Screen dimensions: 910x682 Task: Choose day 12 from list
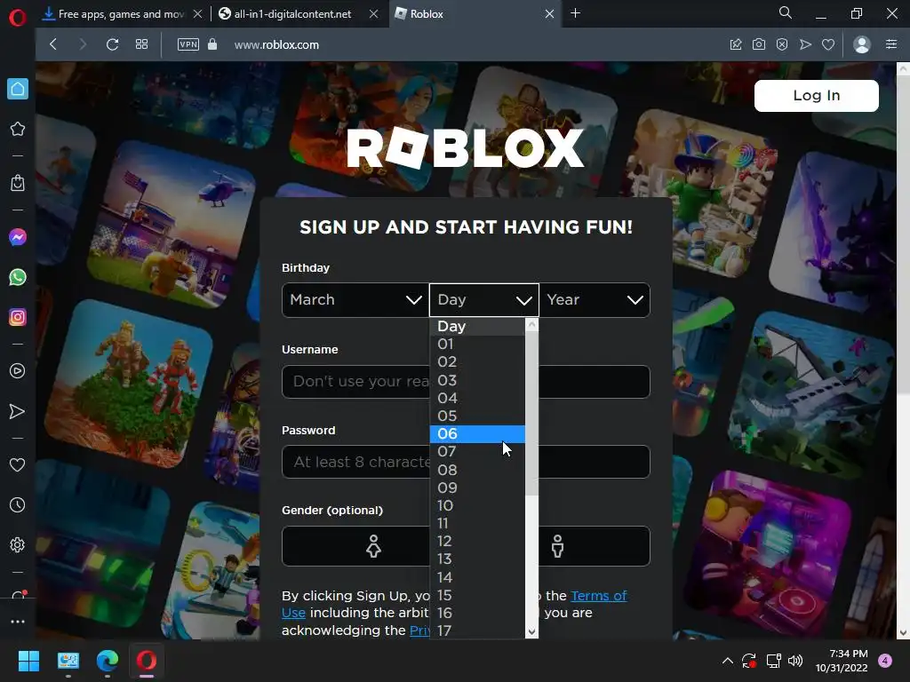pyautogui.click(x=477, y=541)
